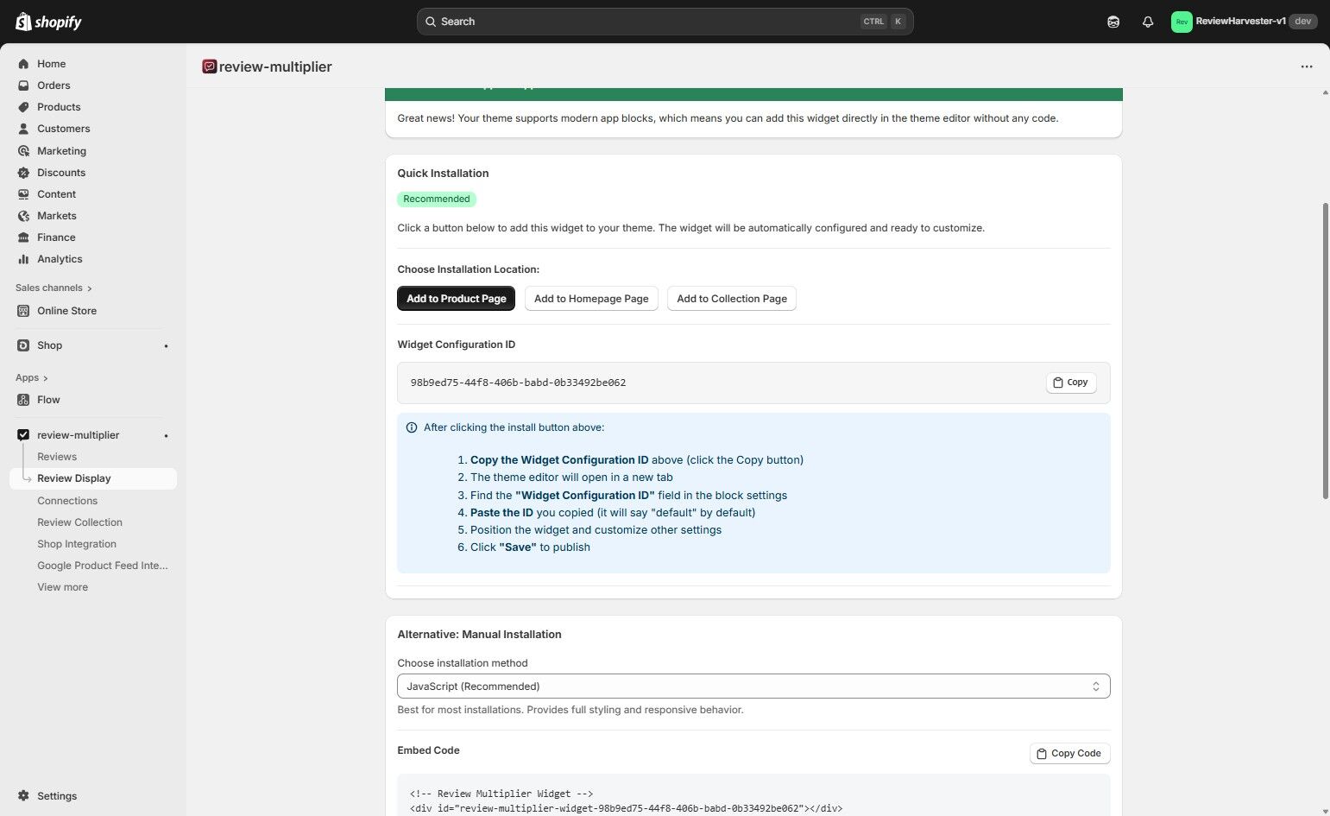
Task: Open the Online Store sales channel
Action: click(x=66, y=310)
